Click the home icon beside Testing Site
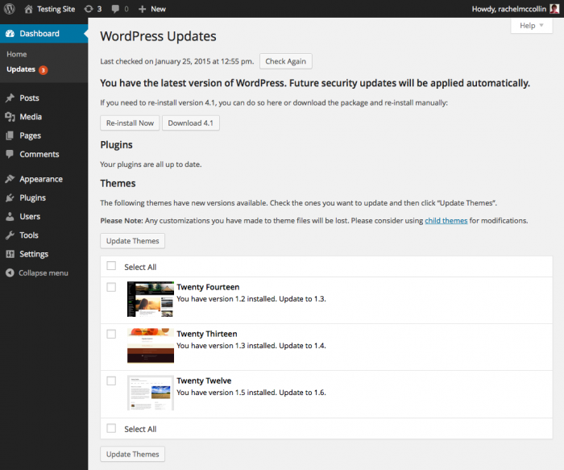 click(28, 9)
